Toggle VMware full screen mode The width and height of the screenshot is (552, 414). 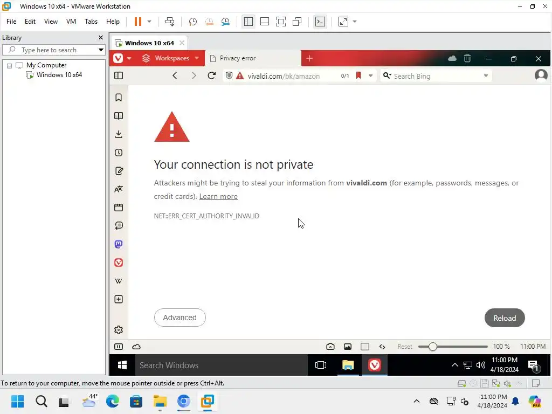280,22
